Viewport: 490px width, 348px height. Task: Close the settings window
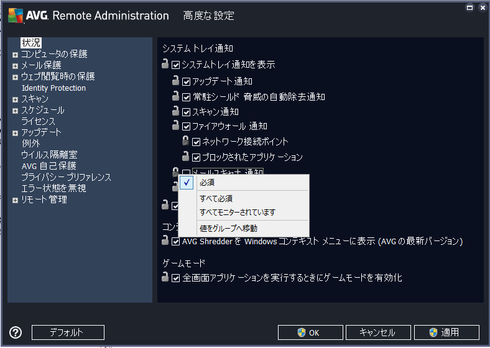click(x=483, y=7)
